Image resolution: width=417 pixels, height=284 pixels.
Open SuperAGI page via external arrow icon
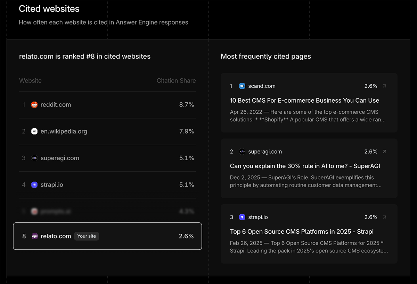(x=384, y=152)
